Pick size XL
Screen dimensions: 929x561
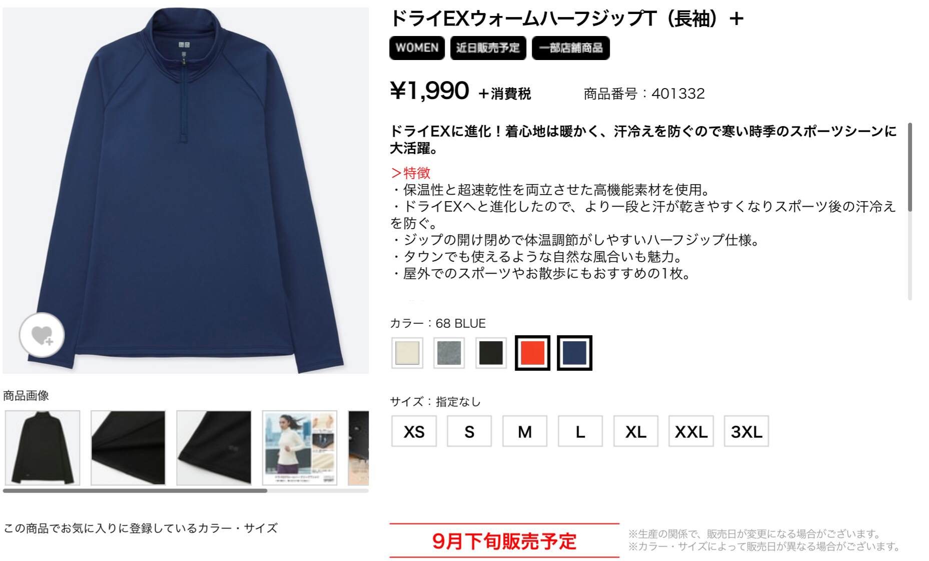(636, 431)
